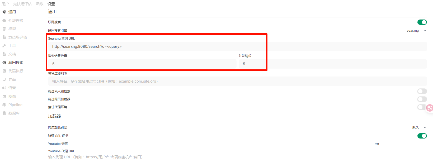Click the database icon for 数据库
Screen dimensions: 433x167
tap(4, 113)
